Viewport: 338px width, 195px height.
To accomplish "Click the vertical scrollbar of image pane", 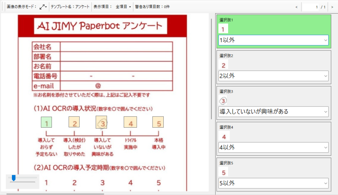I will [211, 69].
